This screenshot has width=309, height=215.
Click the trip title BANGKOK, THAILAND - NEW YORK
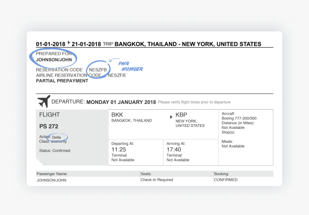coord(188,44)
